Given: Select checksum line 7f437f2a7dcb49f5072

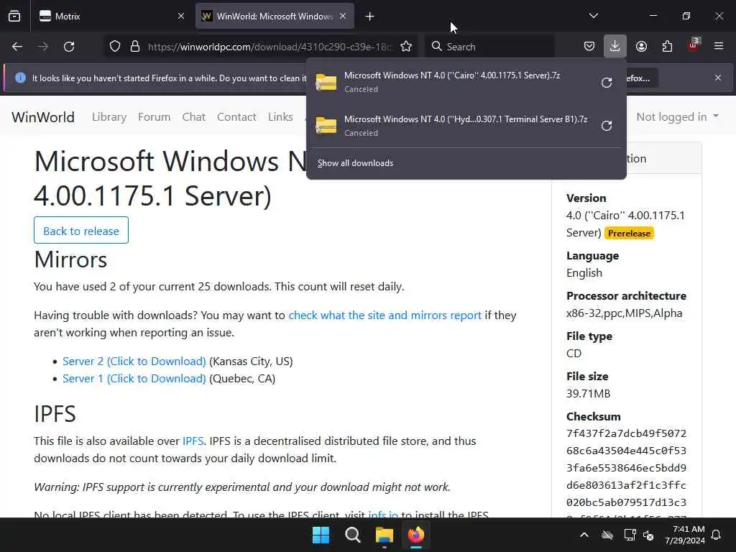Looking at the screenshot, I should point(626,433).
